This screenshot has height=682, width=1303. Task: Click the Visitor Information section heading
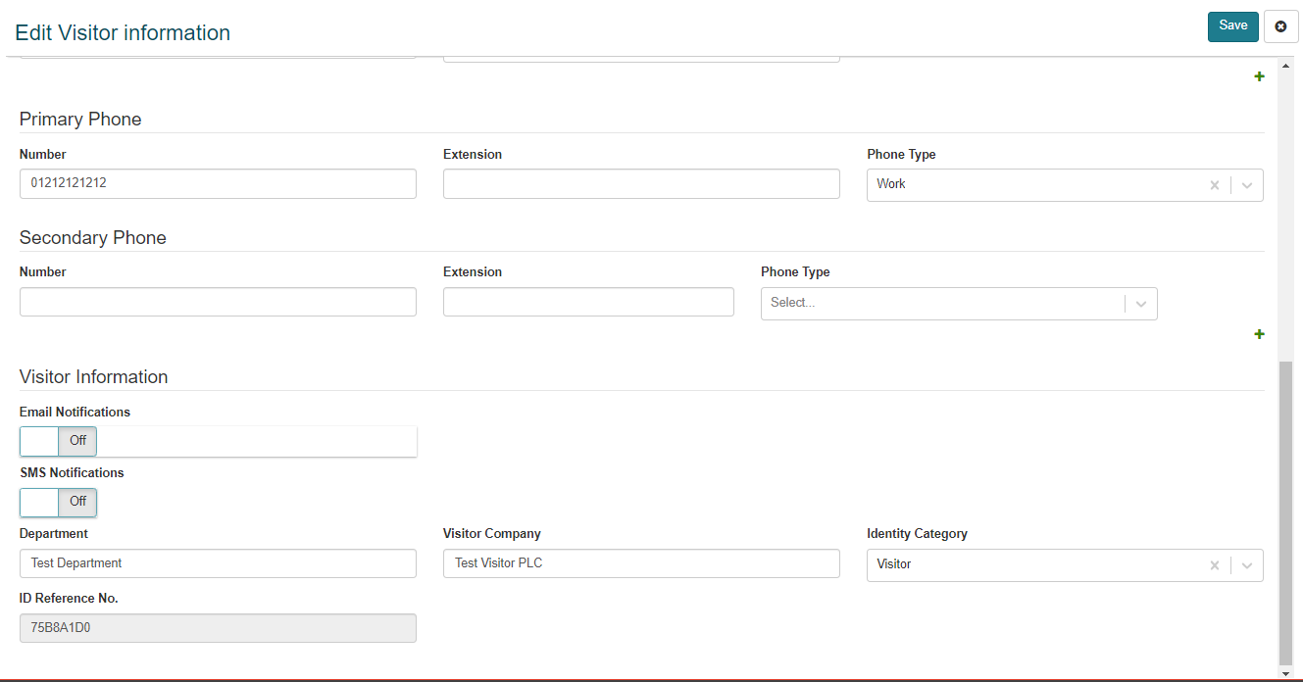[94, 377]
